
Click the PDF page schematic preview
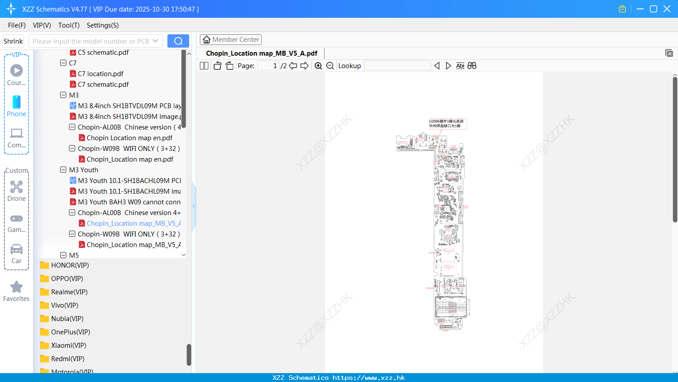(434, 223)
